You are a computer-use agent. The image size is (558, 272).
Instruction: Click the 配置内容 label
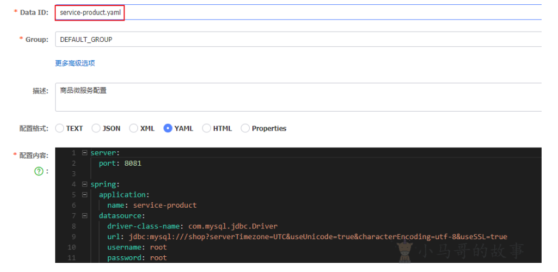(x=34, y=155)
